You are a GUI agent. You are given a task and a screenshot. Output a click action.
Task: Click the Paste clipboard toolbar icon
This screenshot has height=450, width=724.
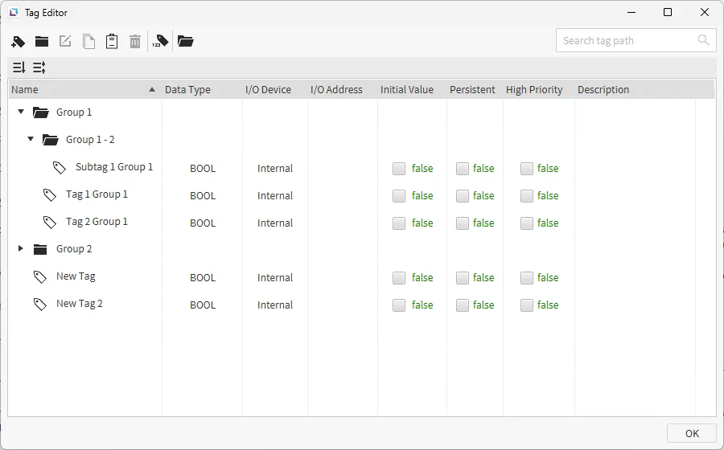[112, 41]
